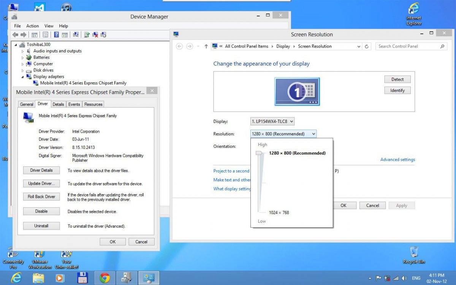Switch to the Details tab
The image size is (456, 285).
(58, 104)
